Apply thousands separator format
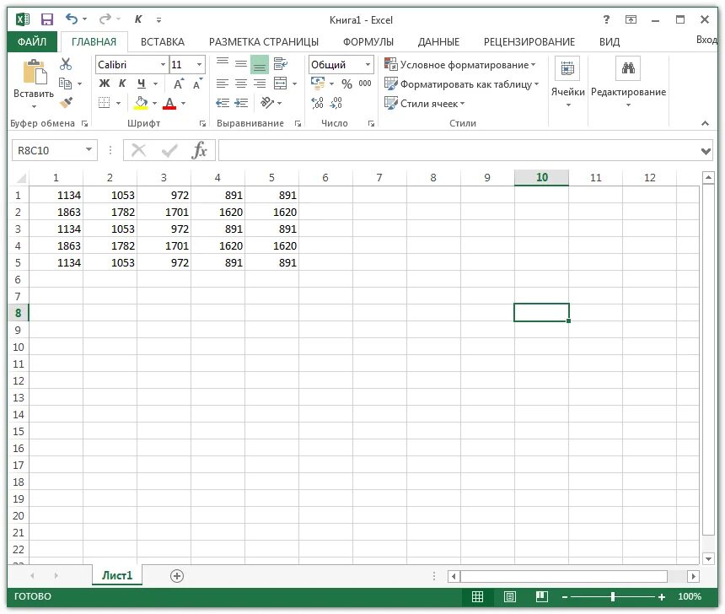This screenshot has width=725, height=614. click(365, 83)
